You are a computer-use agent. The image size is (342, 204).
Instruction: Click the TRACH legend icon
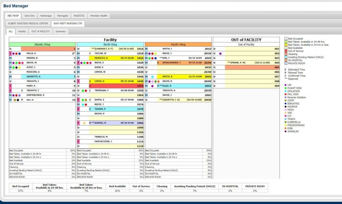pos(285,119)
